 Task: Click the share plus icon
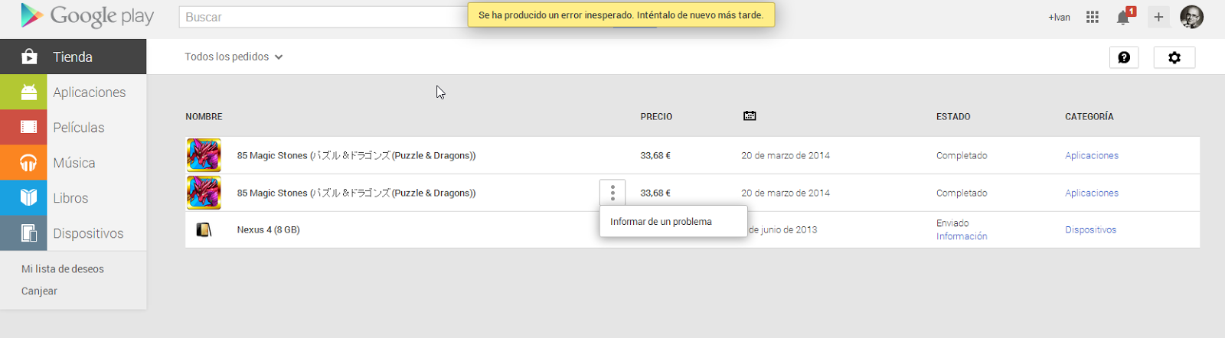click(1158, 17)
